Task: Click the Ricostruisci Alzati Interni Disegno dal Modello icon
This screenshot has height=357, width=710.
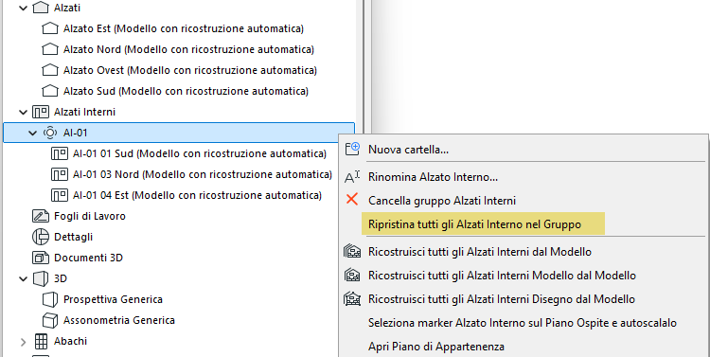Action: click(x=352, y=299)
